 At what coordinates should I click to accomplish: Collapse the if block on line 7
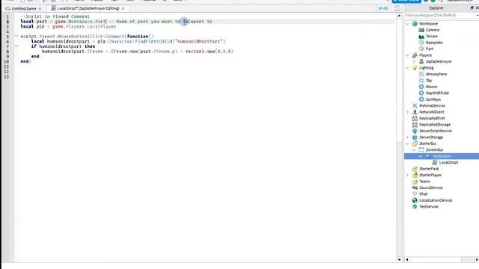(x=16, y=46)
